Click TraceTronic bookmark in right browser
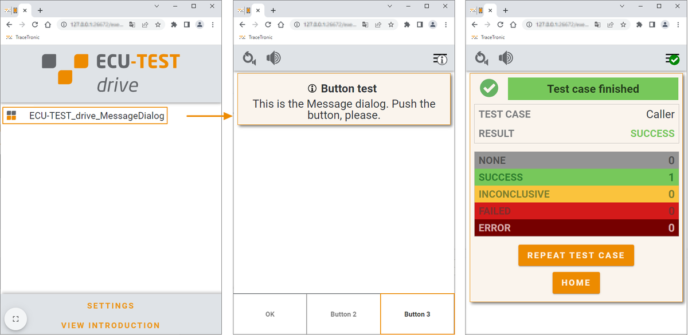 pos(488,37)
